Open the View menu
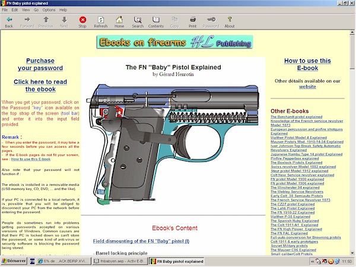 pyautogui.click(x=26, y=9)
